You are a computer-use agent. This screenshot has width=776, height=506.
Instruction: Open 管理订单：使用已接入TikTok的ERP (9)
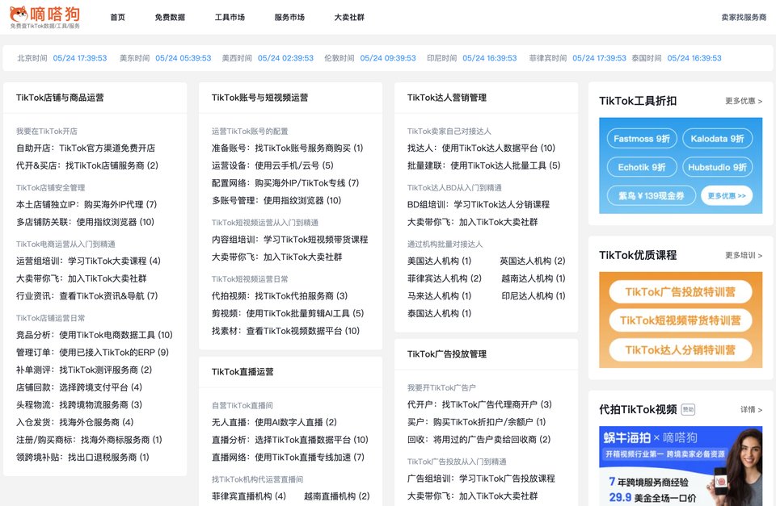[92, 353]
